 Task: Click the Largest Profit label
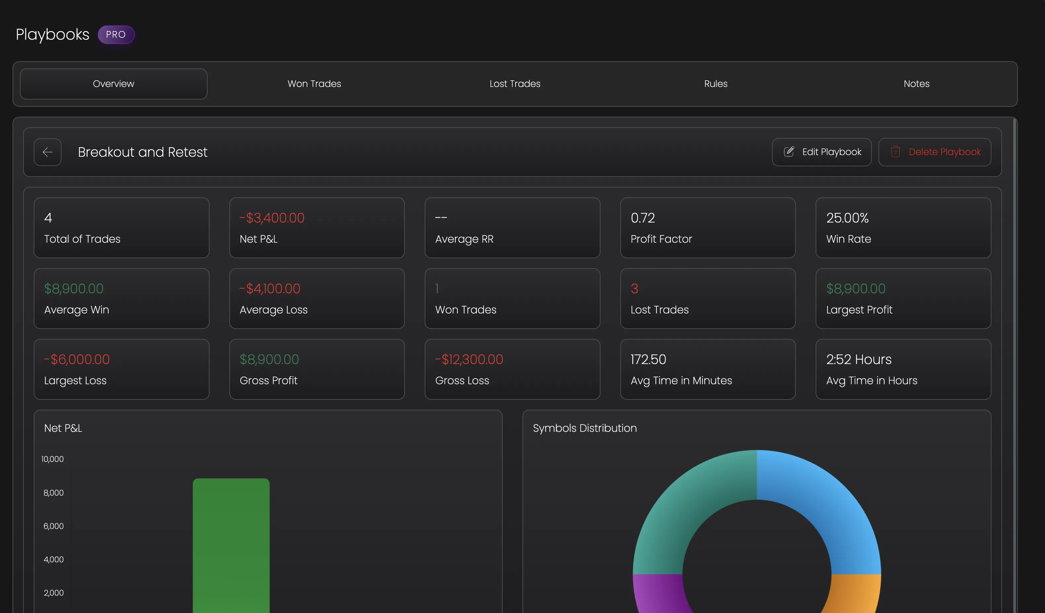coord(859,310)
